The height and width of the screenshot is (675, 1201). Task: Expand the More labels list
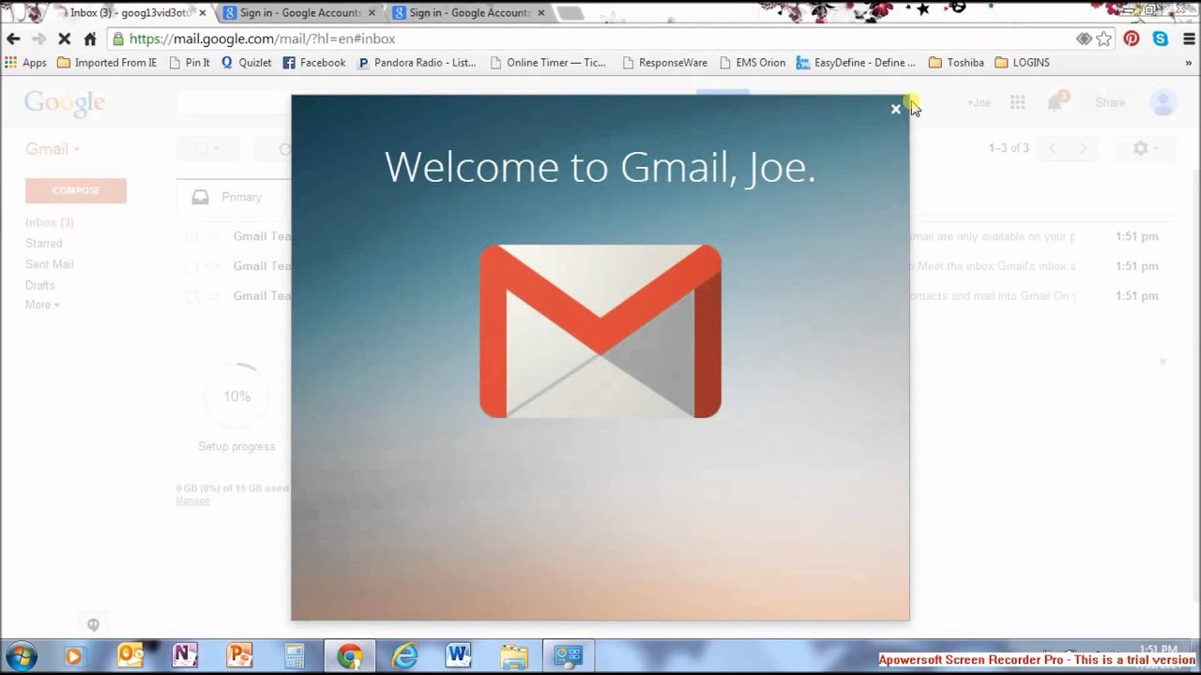tap(42, 305)
